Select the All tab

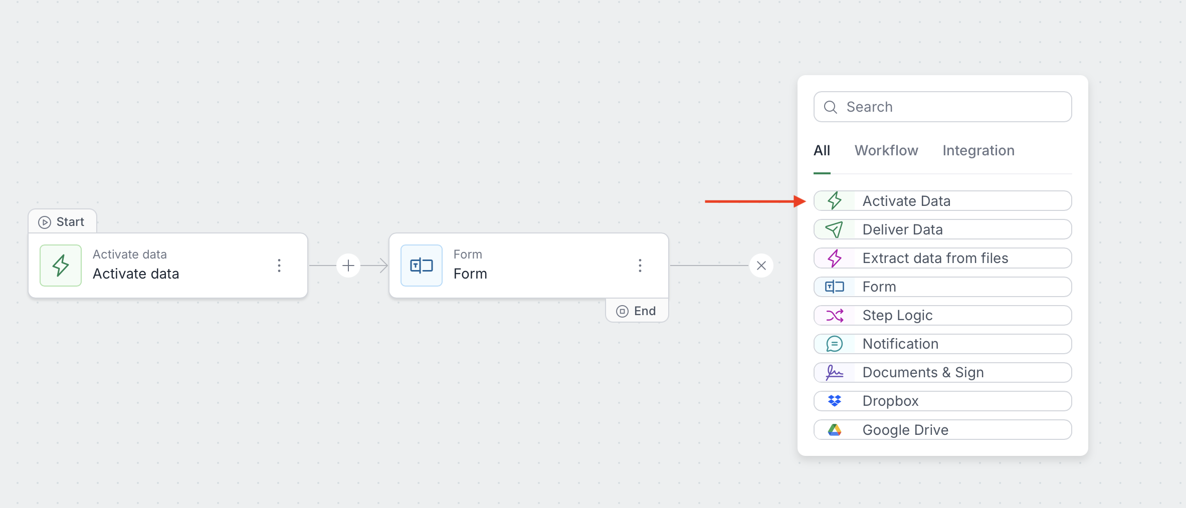point(822,150)
